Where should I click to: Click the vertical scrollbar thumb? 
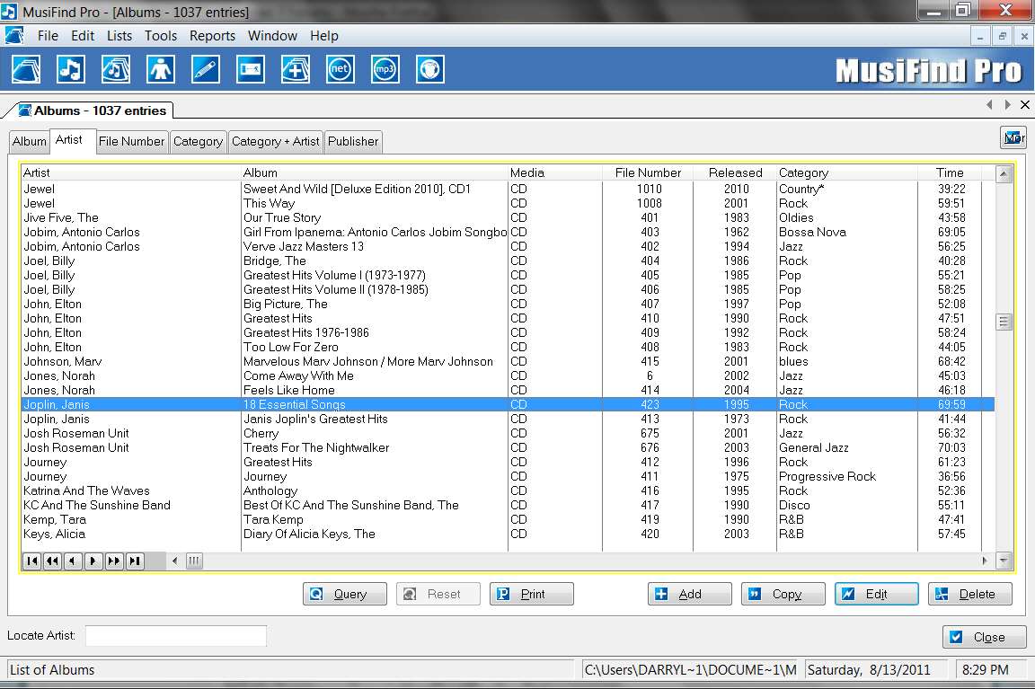click(1004, 322)
